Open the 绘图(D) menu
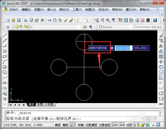 click(x=90, y=10)
